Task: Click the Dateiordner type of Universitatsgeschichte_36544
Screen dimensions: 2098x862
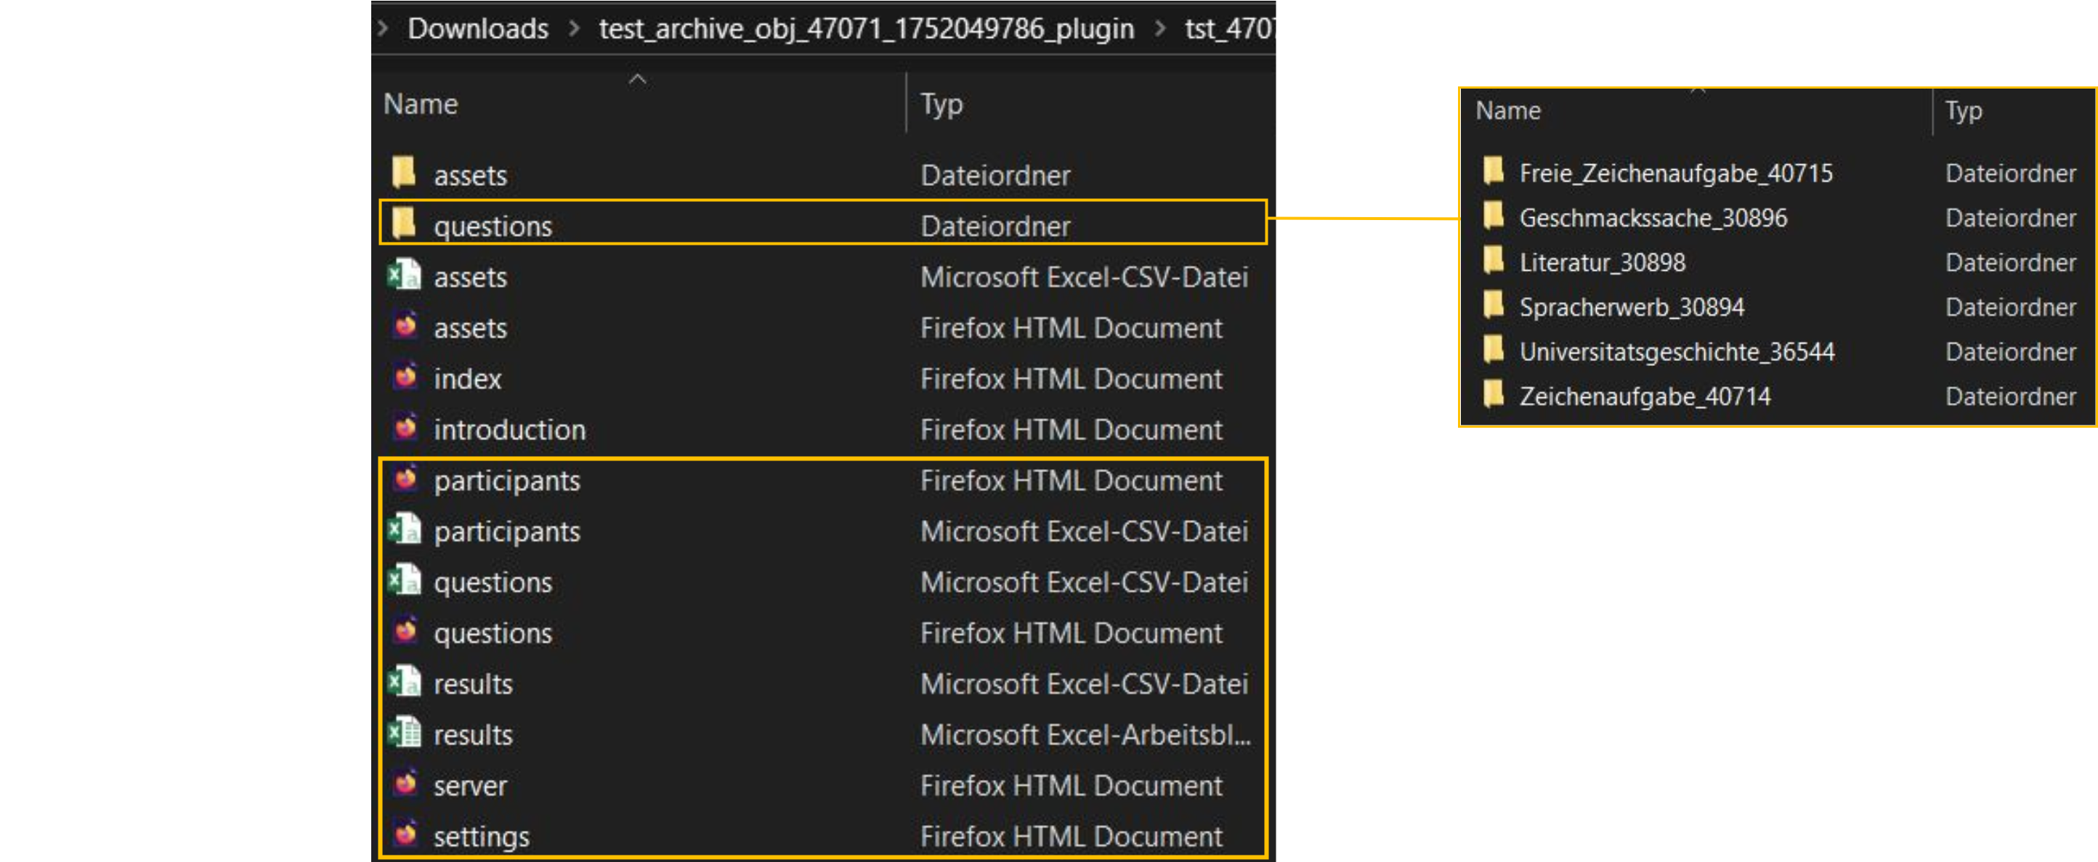Action: pos(2010,351)
